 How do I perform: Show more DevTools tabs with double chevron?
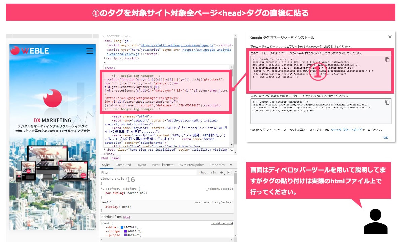(231, 165)
